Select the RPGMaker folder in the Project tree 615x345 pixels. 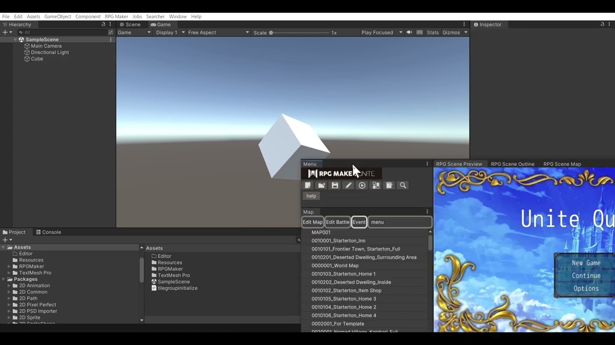tap(32, 266)
